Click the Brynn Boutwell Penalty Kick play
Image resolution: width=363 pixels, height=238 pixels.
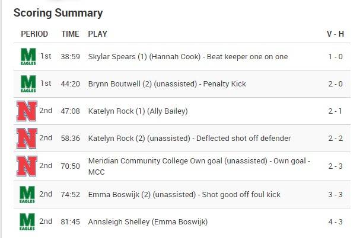(167, 84)
